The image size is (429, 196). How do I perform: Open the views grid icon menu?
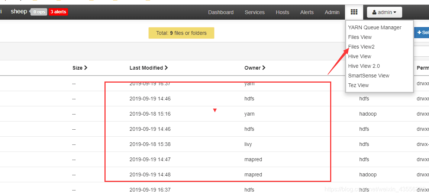point(354,12)
